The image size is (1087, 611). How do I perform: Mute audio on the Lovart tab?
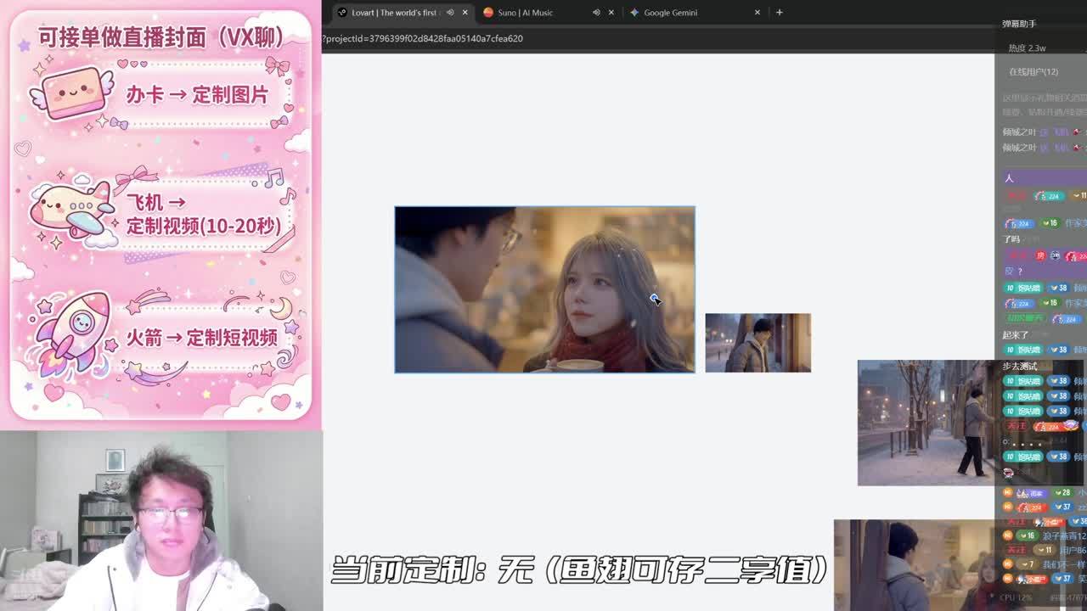450,13
